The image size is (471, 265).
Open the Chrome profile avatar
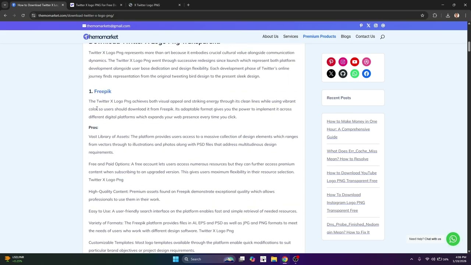[457, 15]
